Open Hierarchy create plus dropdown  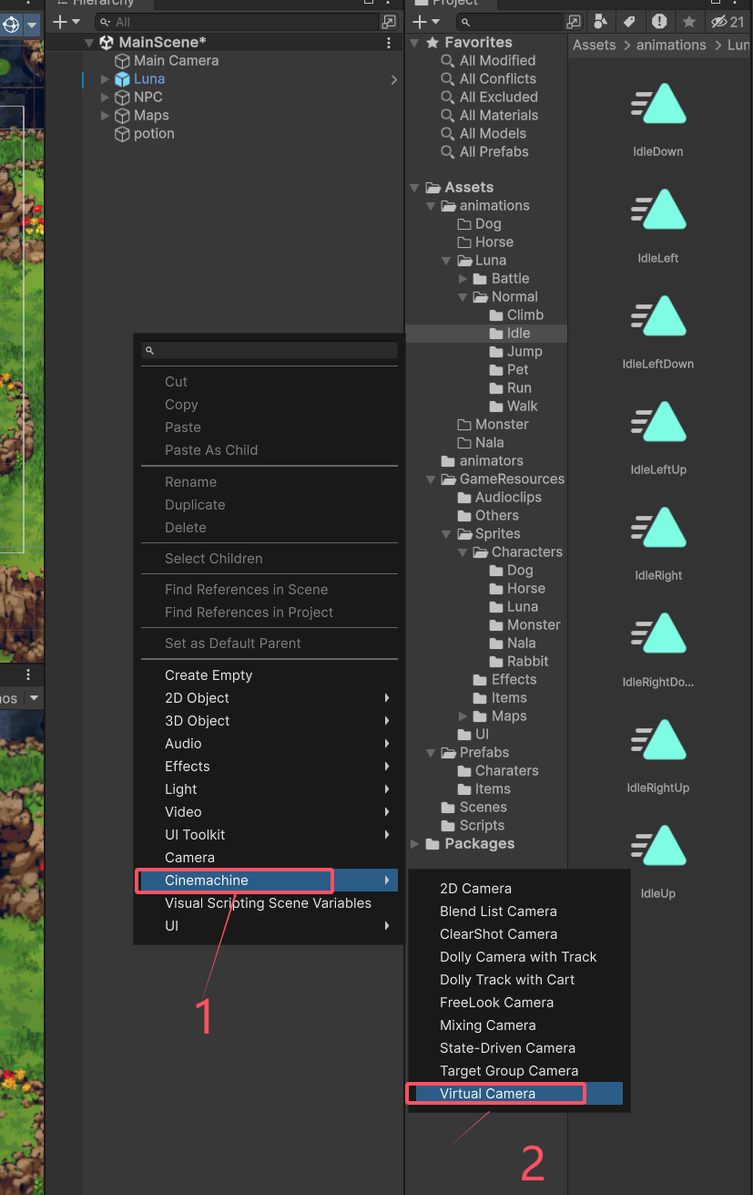tap(66, 21)
